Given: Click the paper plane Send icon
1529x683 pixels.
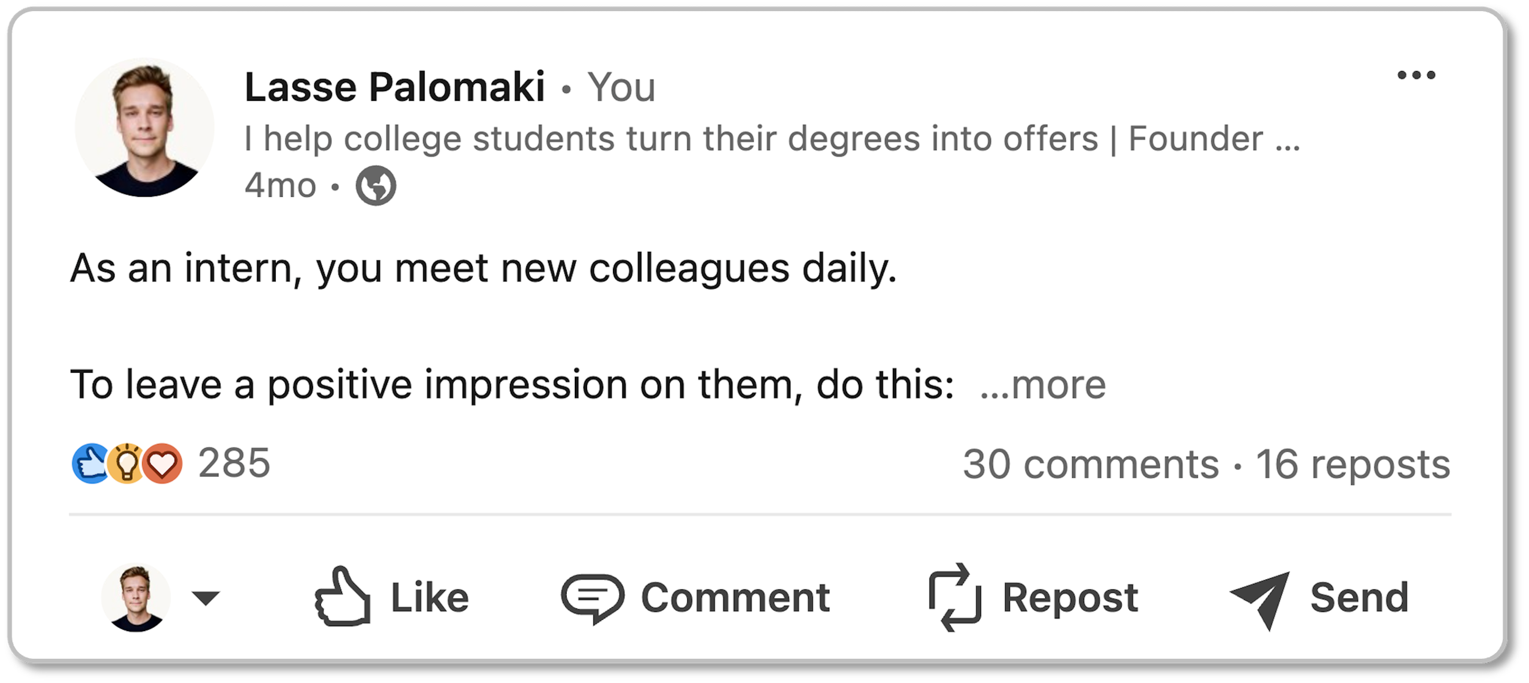Looking at the screenshot, I should coord(1261,598).
